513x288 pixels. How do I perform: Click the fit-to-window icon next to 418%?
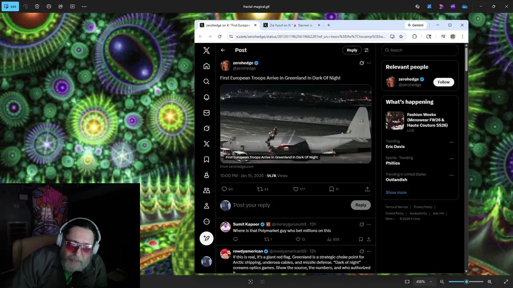pos(407,282)
